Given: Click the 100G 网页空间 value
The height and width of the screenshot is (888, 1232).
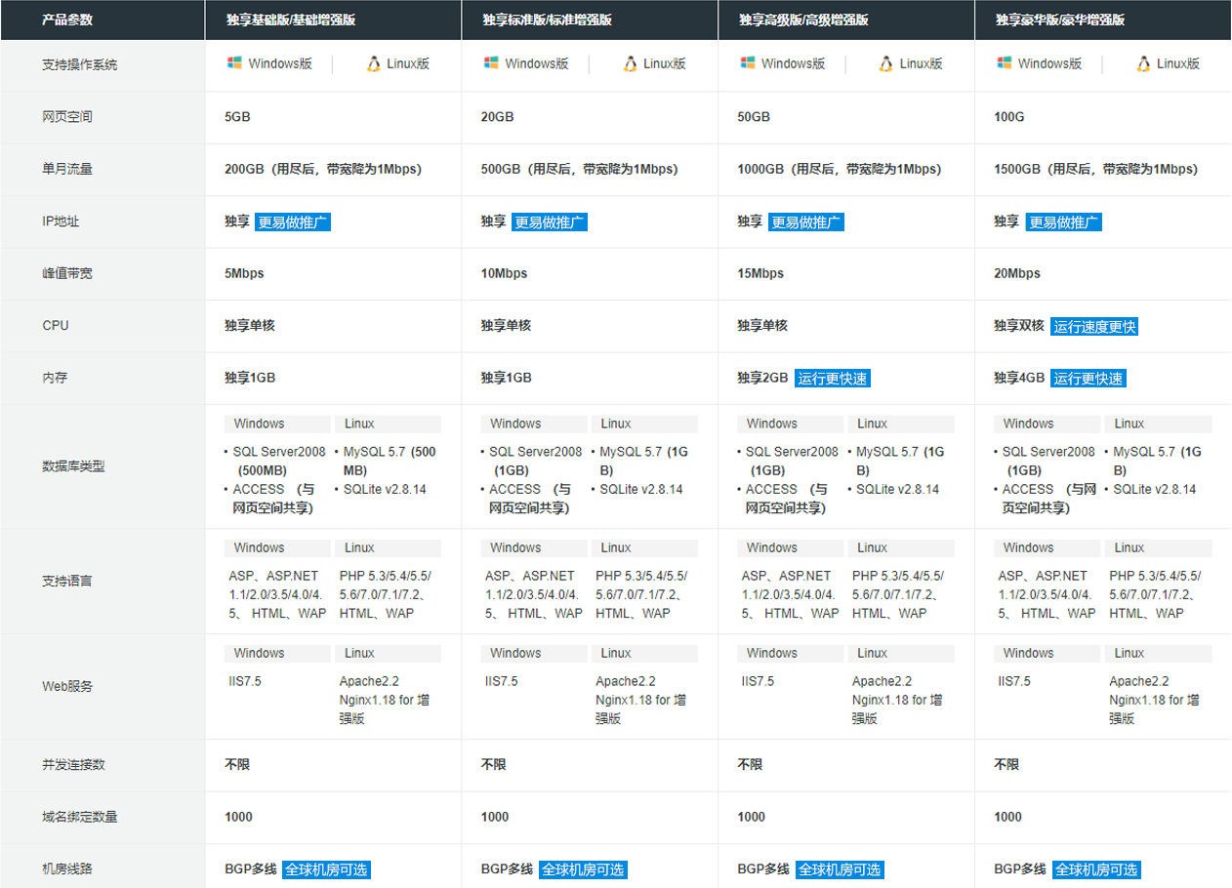Looking at the screenshot, I should click(1009, 117).
